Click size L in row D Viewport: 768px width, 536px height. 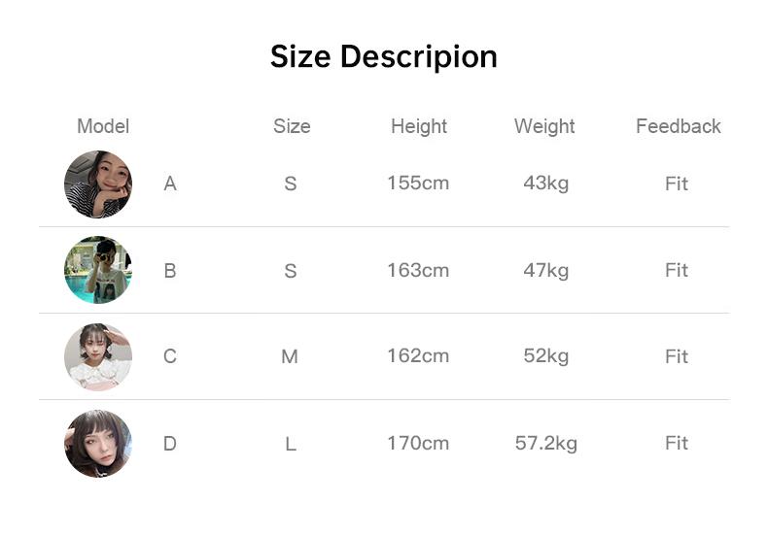(291, 444)
